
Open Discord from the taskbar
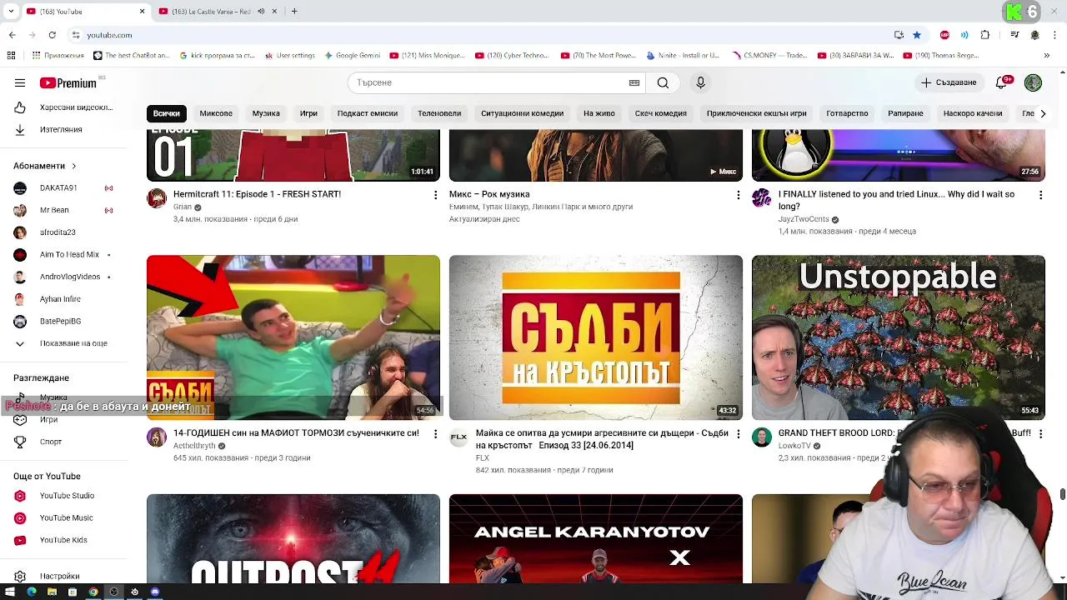tap(155, 592)
